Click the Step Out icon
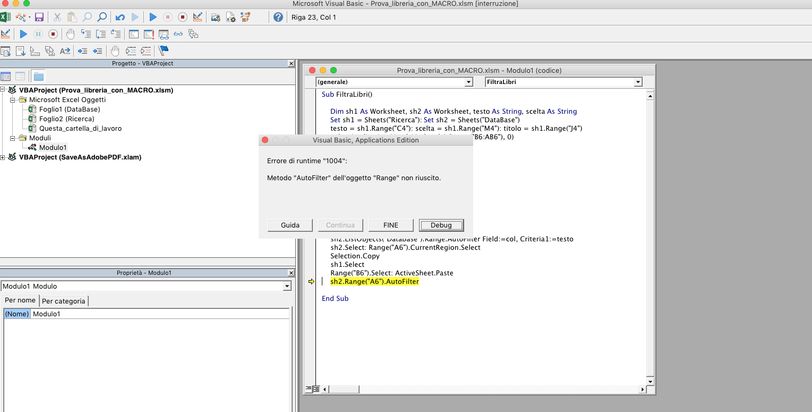812x412 pixels. point(116,34)
